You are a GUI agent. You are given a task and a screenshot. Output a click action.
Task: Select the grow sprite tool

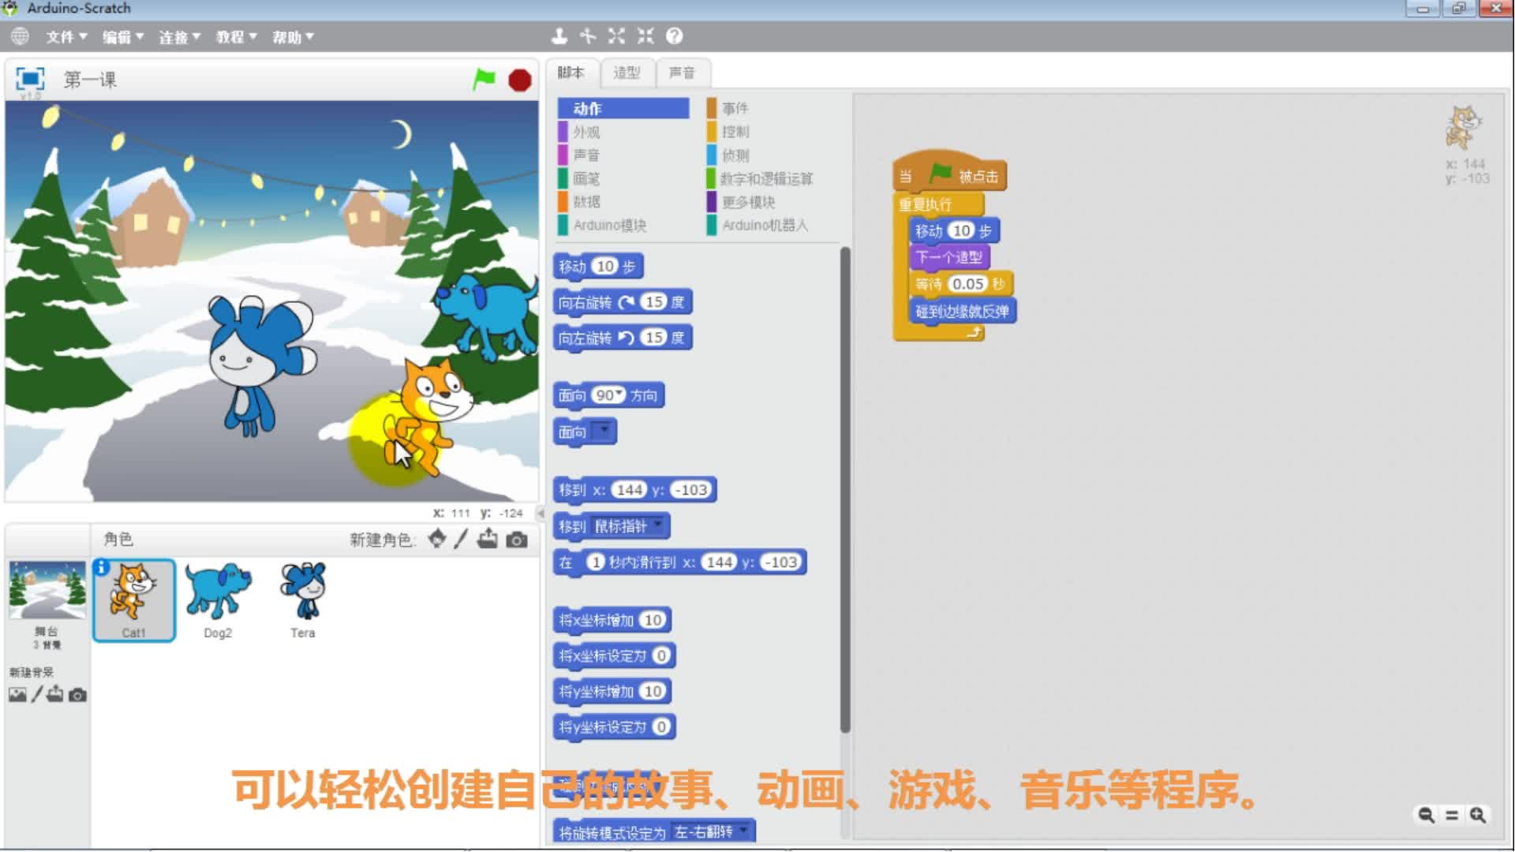click(x=616, y=36)
